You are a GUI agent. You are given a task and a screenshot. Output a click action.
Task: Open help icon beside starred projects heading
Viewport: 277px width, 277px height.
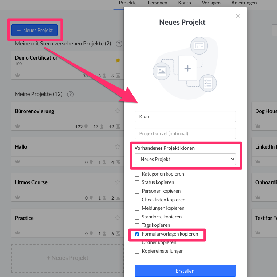(x=119, y=44)
